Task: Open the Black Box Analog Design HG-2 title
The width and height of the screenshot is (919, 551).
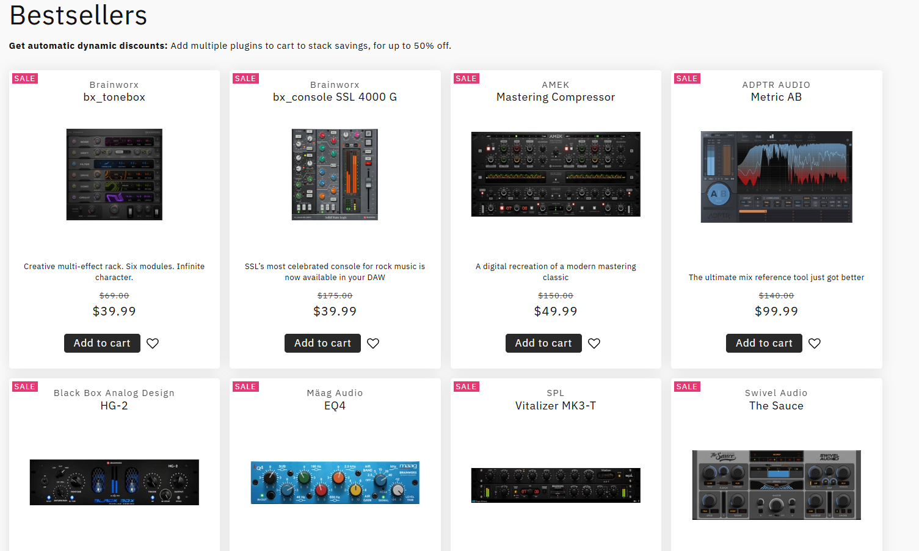Action: point(114,405)
